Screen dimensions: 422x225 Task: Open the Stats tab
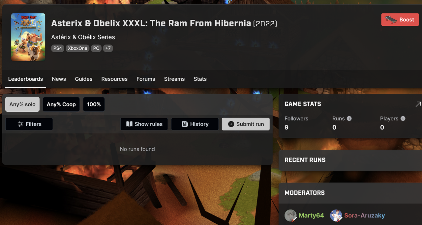[200, 79]
